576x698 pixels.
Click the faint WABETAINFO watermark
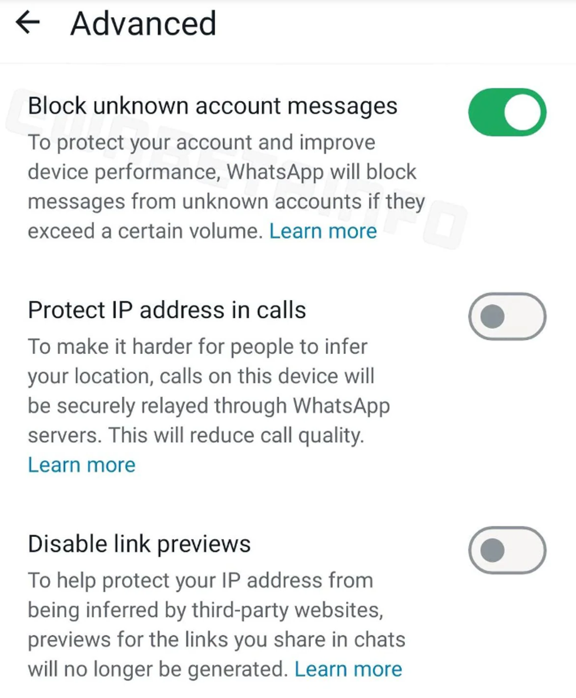click(236, 169)
